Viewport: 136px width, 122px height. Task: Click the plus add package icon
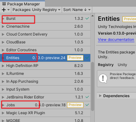click(4, 10)
